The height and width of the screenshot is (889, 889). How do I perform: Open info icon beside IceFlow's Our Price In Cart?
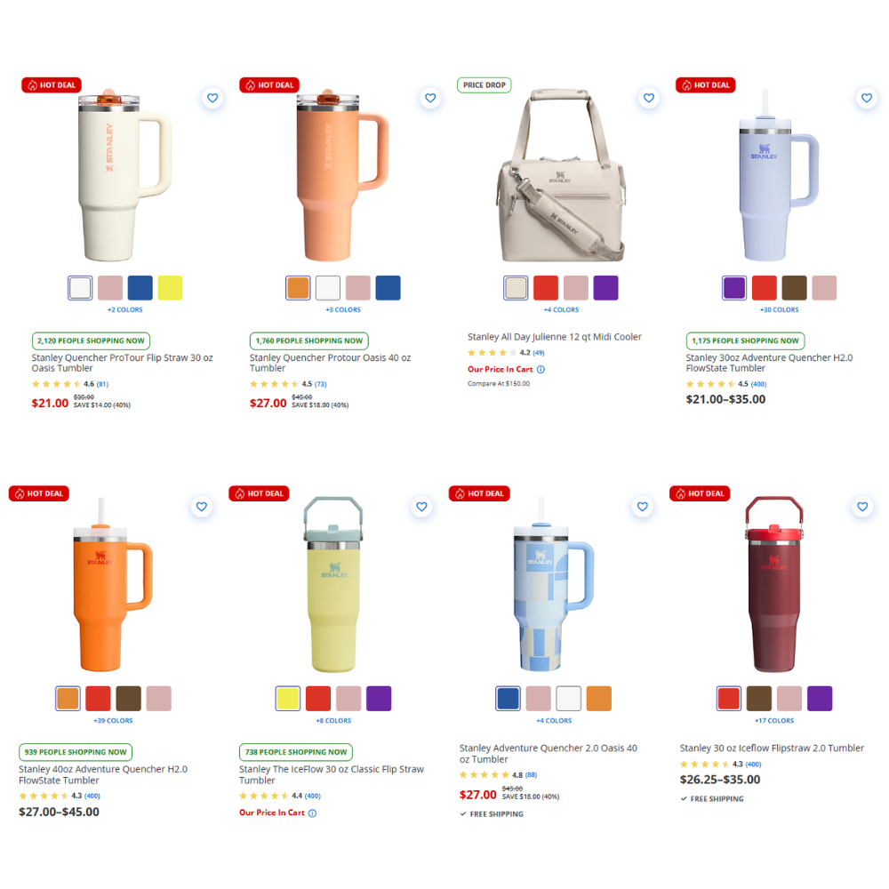(x=312, y=813)
